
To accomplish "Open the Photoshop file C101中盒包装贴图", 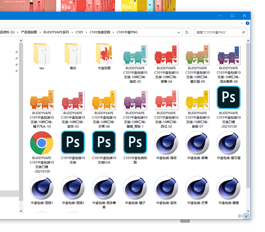I will [135, 142].
